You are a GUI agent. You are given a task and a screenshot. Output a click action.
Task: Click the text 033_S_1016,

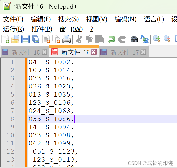[51, 78]
